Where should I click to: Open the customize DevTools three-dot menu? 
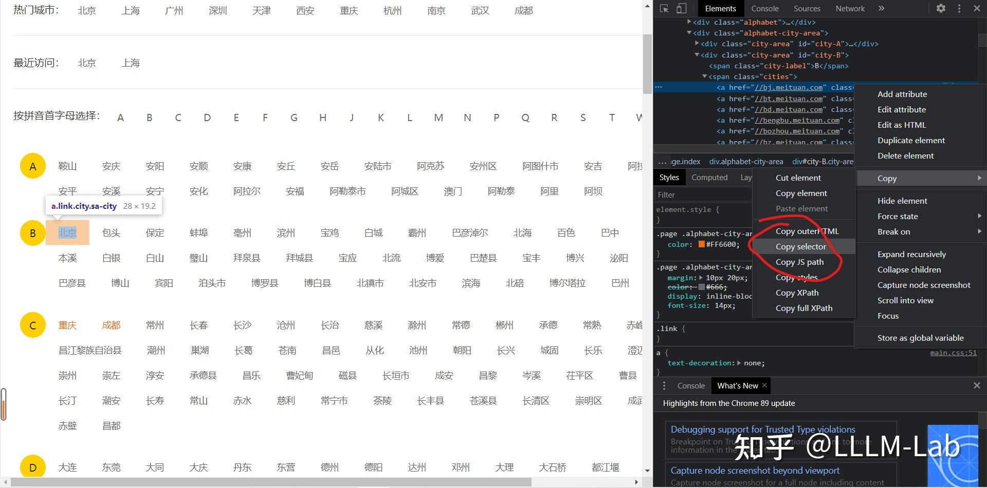tap(959, 8)
